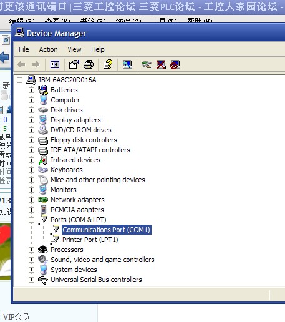The width and height of the screenshot is (285, 322).
Task: Select Printer Port (LPT1)
Action: (90, 240)
